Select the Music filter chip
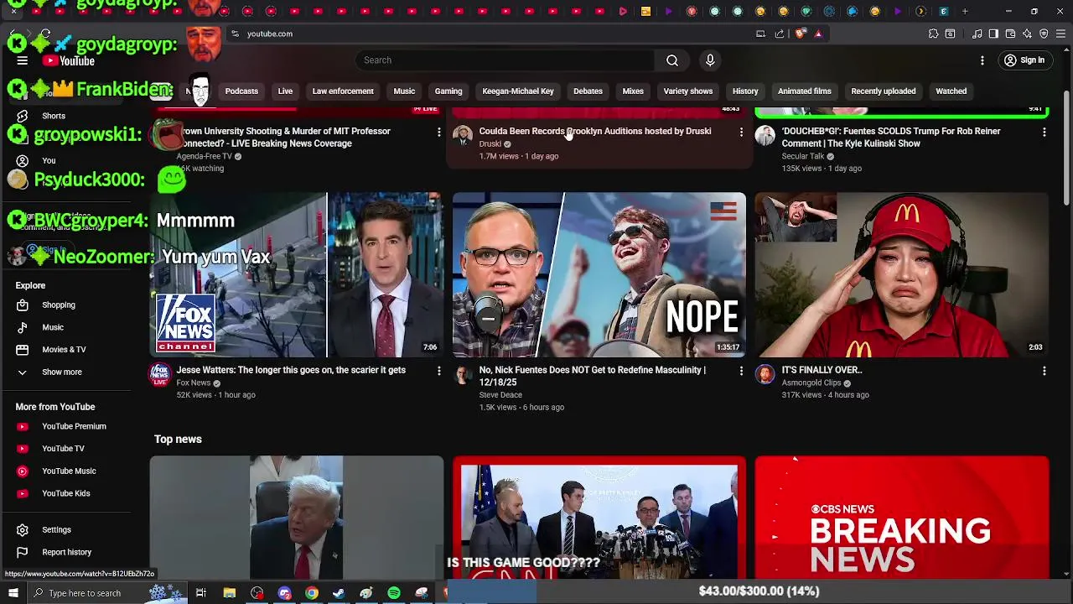 [404, 91]
